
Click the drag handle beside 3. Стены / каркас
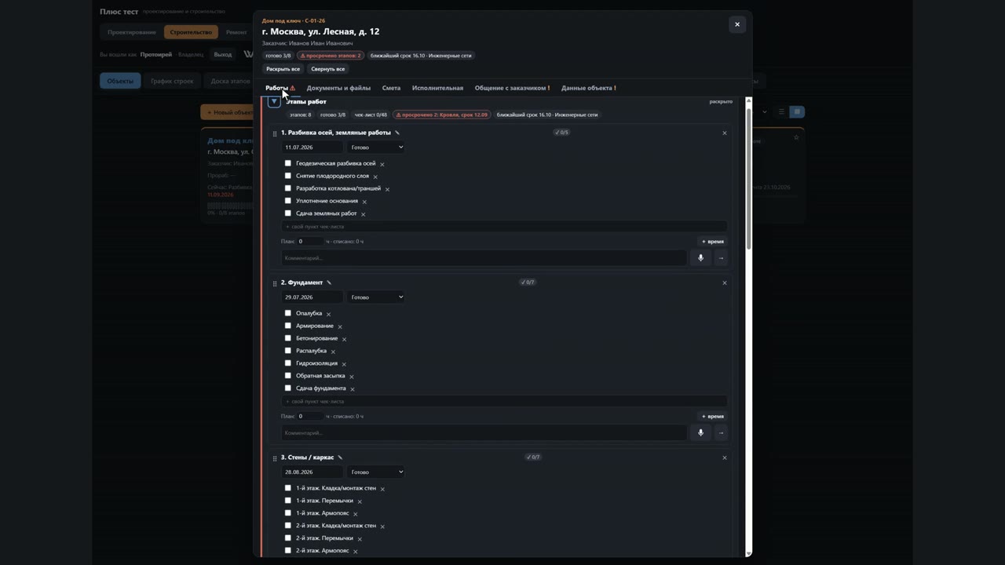click(274, 458)
